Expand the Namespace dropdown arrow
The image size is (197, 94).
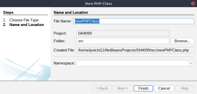191,63
